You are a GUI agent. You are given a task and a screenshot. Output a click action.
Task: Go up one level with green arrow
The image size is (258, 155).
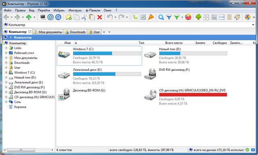click(x=29, y=17)
